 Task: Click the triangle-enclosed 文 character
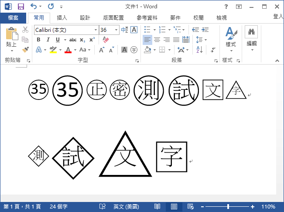[125, 154]
